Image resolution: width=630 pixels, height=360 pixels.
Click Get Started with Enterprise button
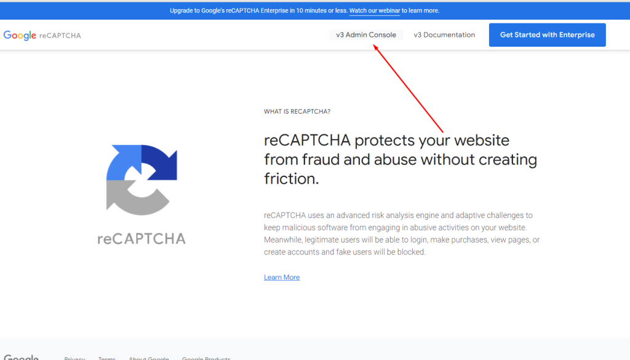pyautogui.click(x=547, y=35)
